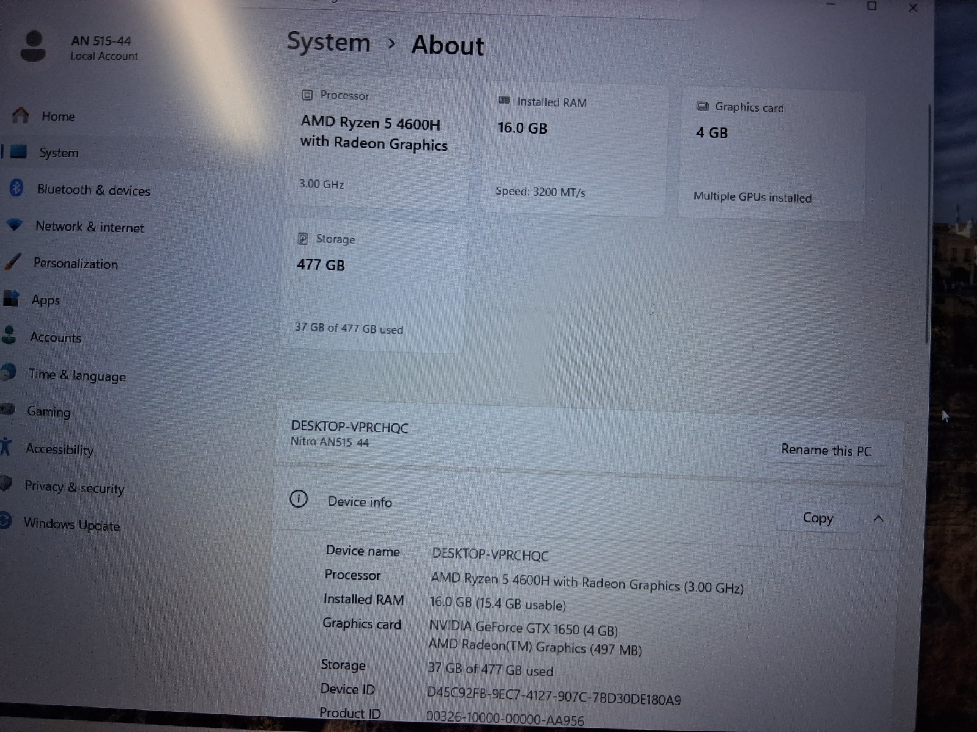Click the Bluetooth icon in sidebar
The width and height of the screenshot is (977, 732).
tap(16, 188)
